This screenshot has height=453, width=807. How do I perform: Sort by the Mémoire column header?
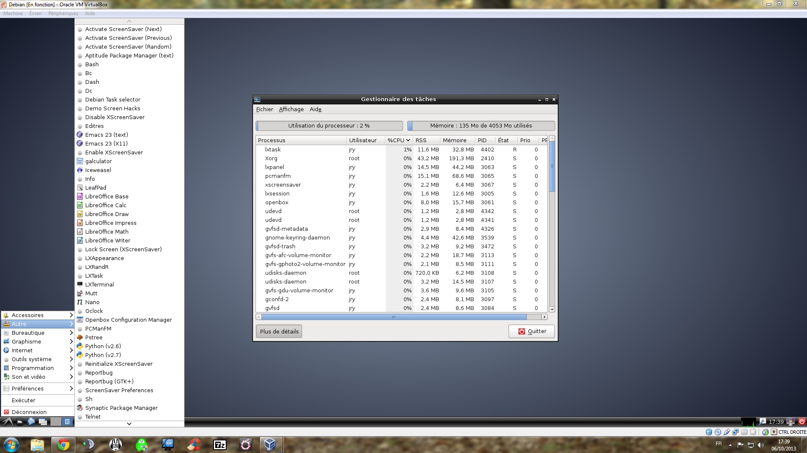[x=458, y=140]
